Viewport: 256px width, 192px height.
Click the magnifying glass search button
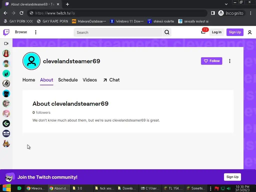[167, 32]
